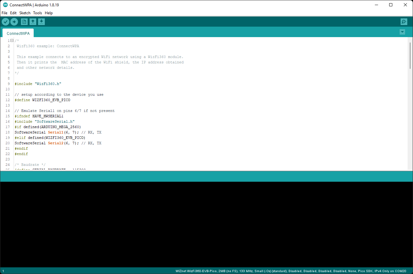Minimize the Arduino IDE window
This screenshot has width=413, height=274.
376,5
